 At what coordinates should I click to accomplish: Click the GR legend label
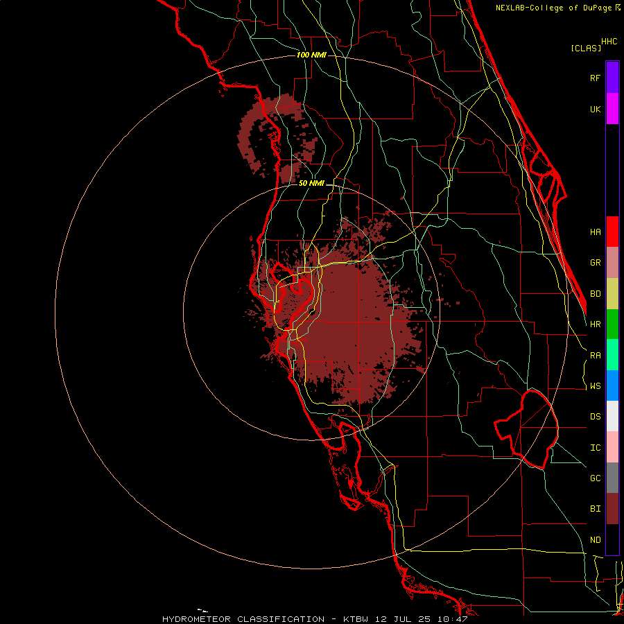coord(596,263)
